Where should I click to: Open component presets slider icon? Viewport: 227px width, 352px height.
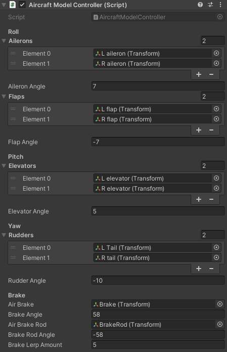click(210, 5)
